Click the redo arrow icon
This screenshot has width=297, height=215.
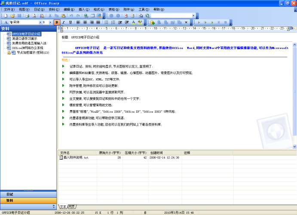(x=78, y=16)
